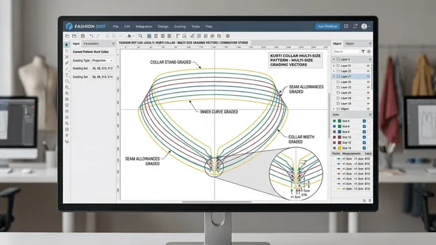The image size is (436, 245).
Task: Click the yellow color swatch for Size 14
Action: click(x=339, y=148)
